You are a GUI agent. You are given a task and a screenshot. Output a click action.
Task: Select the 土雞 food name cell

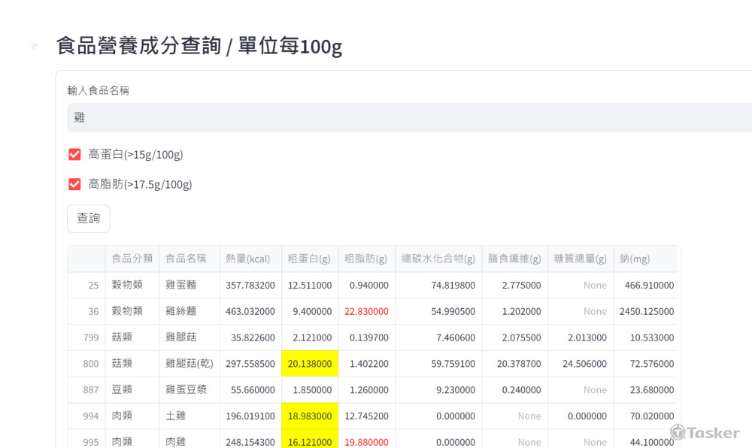pyautogui.click(x=190, y=416)
